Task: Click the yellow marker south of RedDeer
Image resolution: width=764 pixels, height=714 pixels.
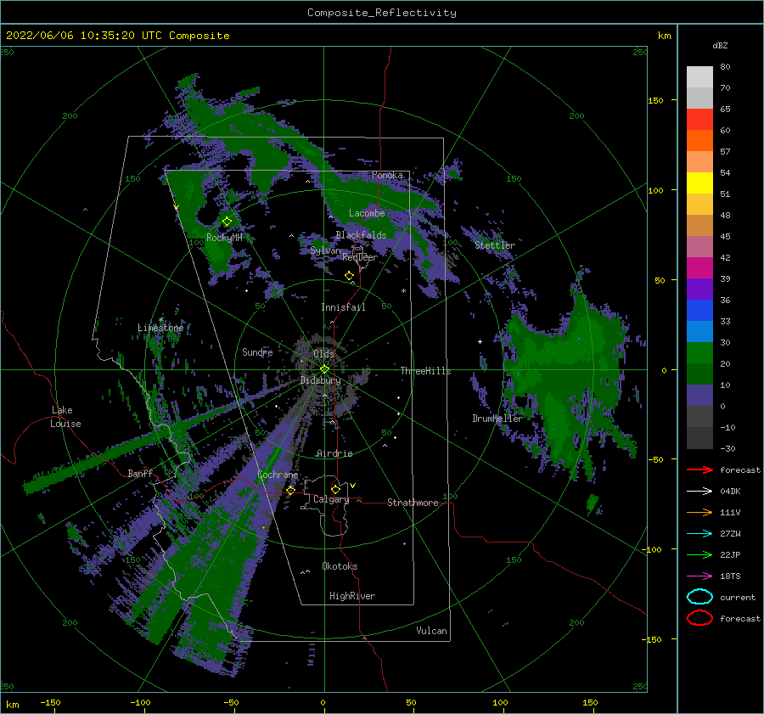Action: (x=350, y=276)
